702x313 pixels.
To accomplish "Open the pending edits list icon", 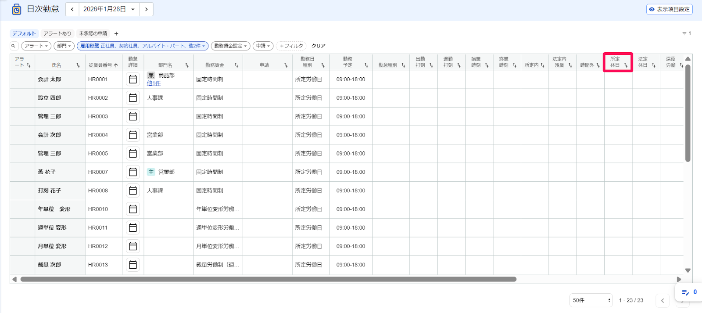I will (686, 292).
